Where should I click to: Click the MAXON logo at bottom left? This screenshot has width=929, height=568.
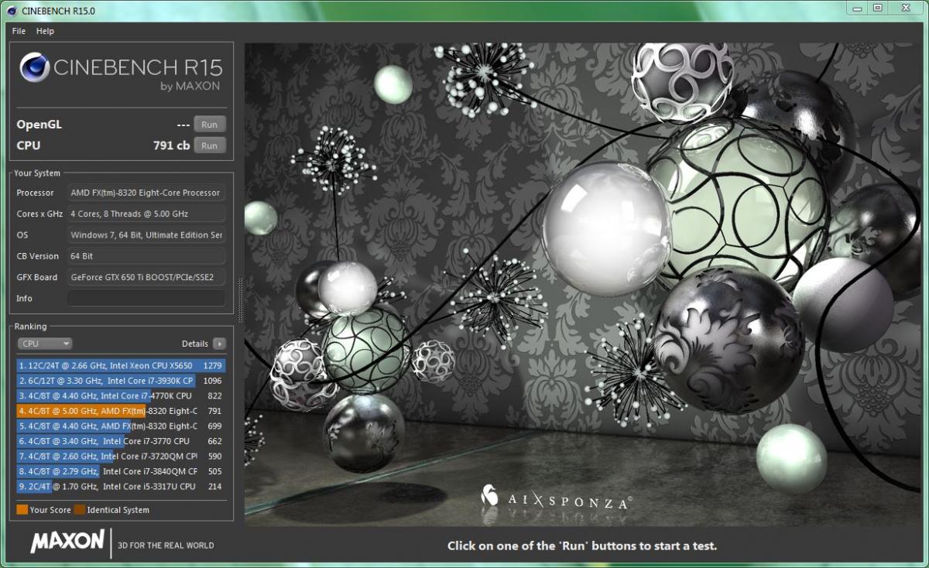tap(67, 541)
